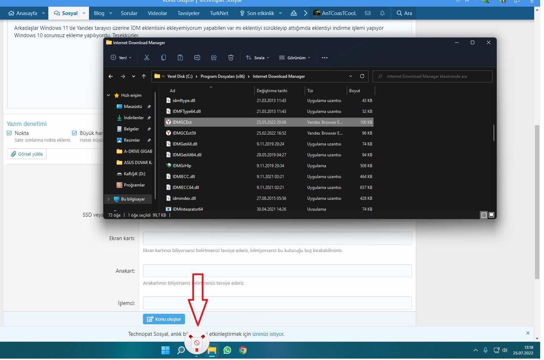544x360 pixels.
Task: Click the Görsel yükle button
Action: pyautogui.click(x=27, y=154)
